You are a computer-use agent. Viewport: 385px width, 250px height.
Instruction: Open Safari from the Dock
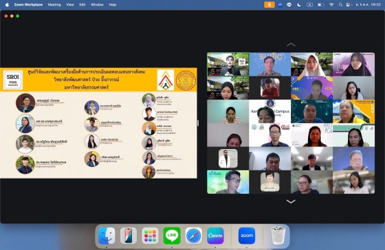193,236
